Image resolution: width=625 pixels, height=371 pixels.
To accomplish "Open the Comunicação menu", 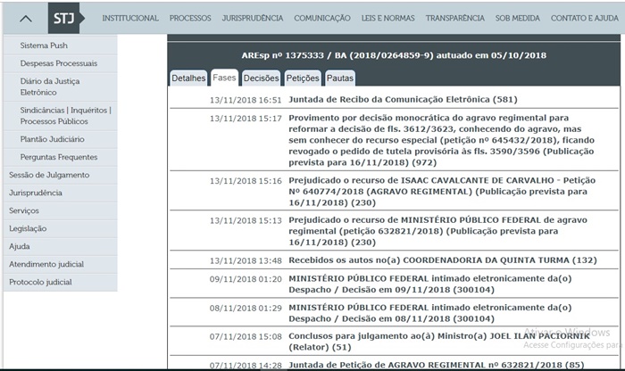I will tap(322, 18).
